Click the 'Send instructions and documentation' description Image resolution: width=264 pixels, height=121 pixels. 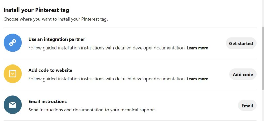pos(92,110)
